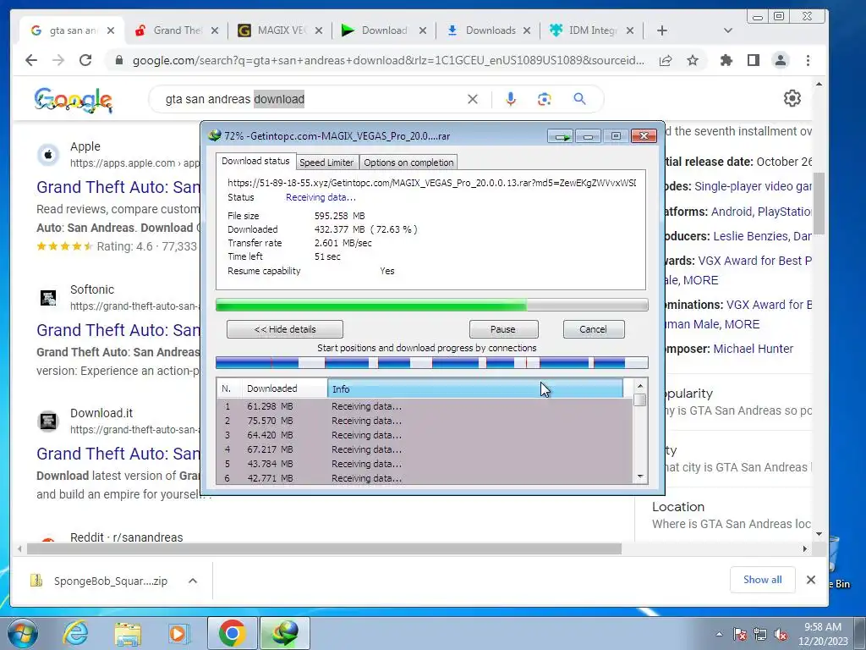
Task: Click Show all downloads button
Action: pyautogui.click(x=762, y=579)
